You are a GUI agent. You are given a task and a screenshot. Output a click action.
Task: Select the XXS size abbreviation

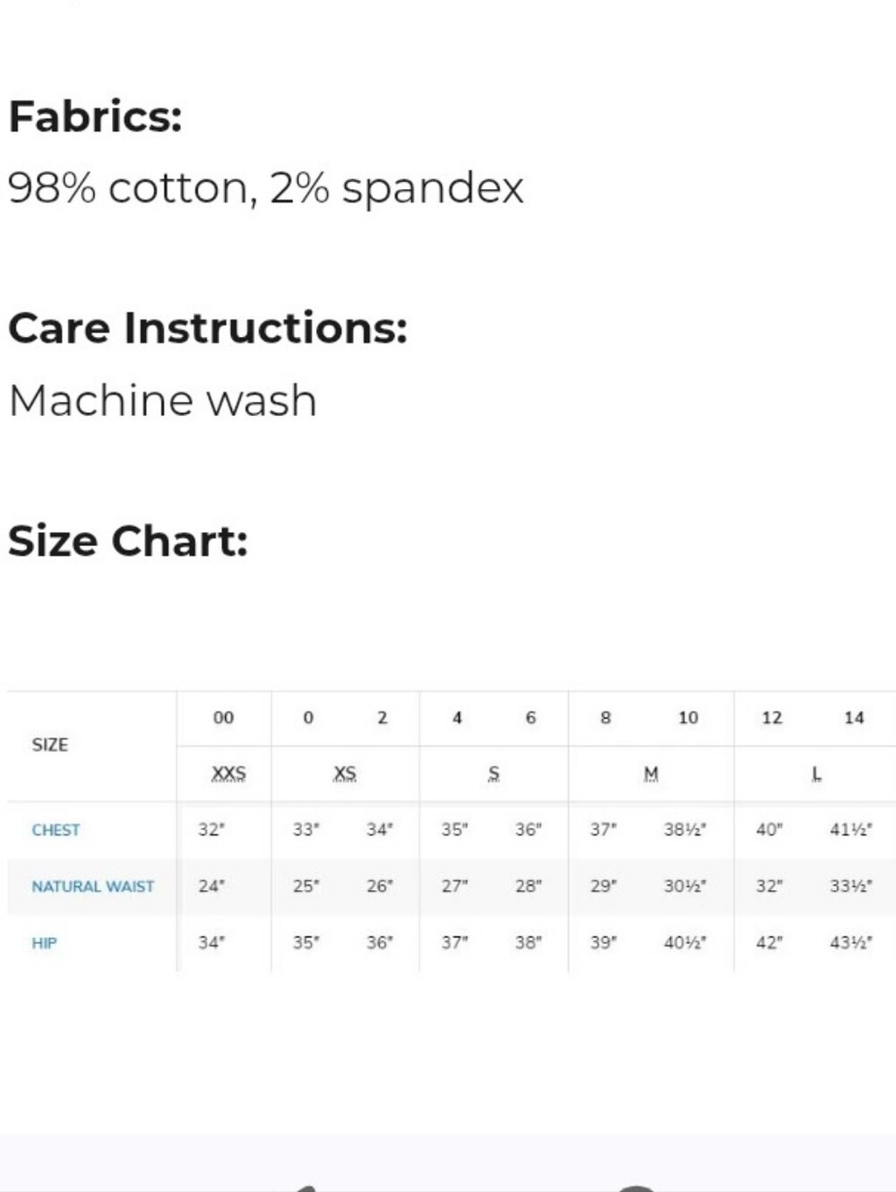point(228,773)
